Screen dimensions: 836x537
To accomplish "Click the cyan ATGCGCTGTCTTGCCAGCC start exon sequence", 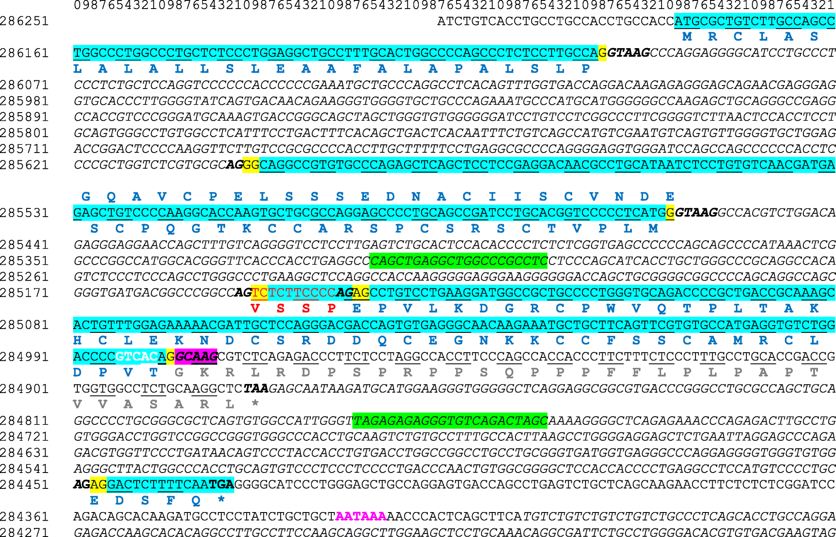I will (x=755, y=21).
